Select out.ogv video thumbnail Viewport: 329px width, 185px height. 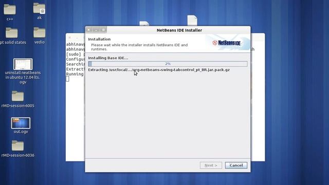point(21,123)
